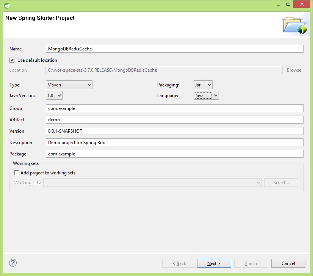Click the Artifact label
Image resolution: width=313 pixels, height=276 pixels.
[x=17, y=120]
